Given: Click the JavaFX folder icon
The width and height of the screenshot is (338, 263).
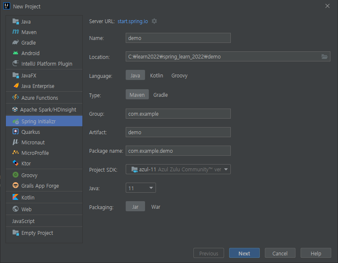Looking at the screenshot, I should pos(16,75).
